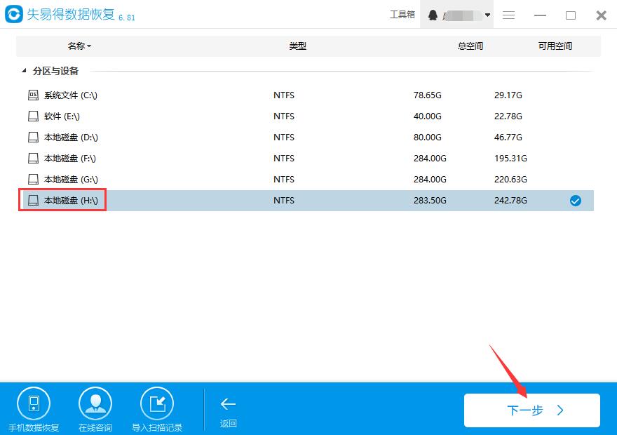Open the 工具箱 toolbox
This screenshot has height=435, width=617.
[402, 15]
